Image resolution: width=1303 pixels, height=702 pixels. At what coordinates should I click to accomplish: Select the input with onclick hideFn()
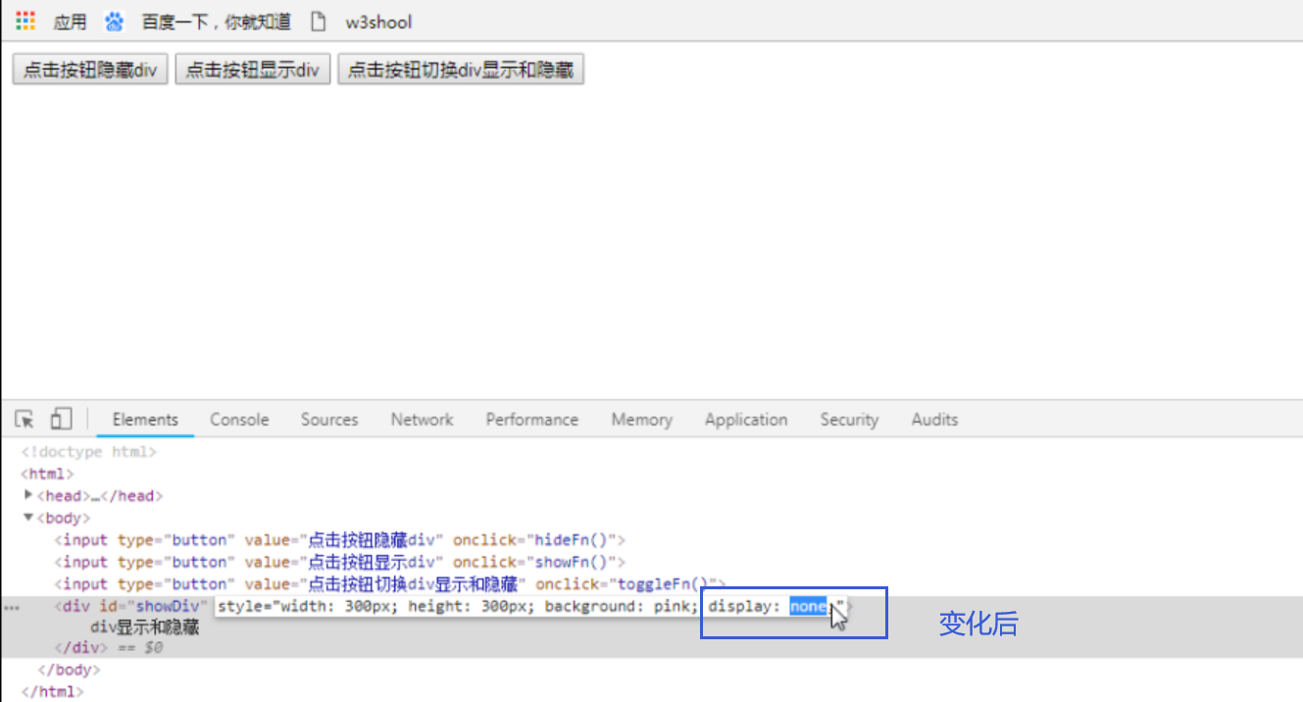(339, 539)
